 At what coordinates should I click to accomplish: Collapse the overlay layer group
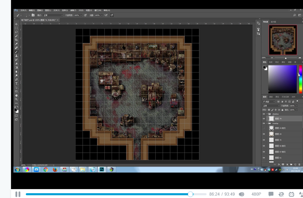coord(267,123)
